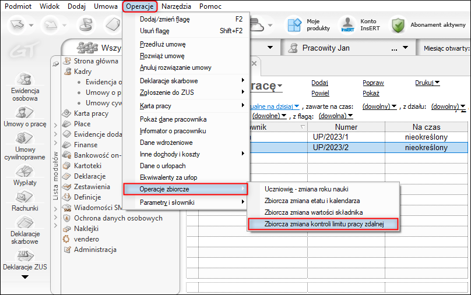Click the Moje produkty toolbar icon
The width and height of the screenshot is (471, 295).
(294, 24)
